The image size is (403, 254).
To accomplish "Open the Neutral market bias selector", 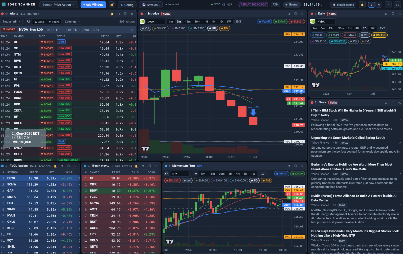I will [292, 5].
